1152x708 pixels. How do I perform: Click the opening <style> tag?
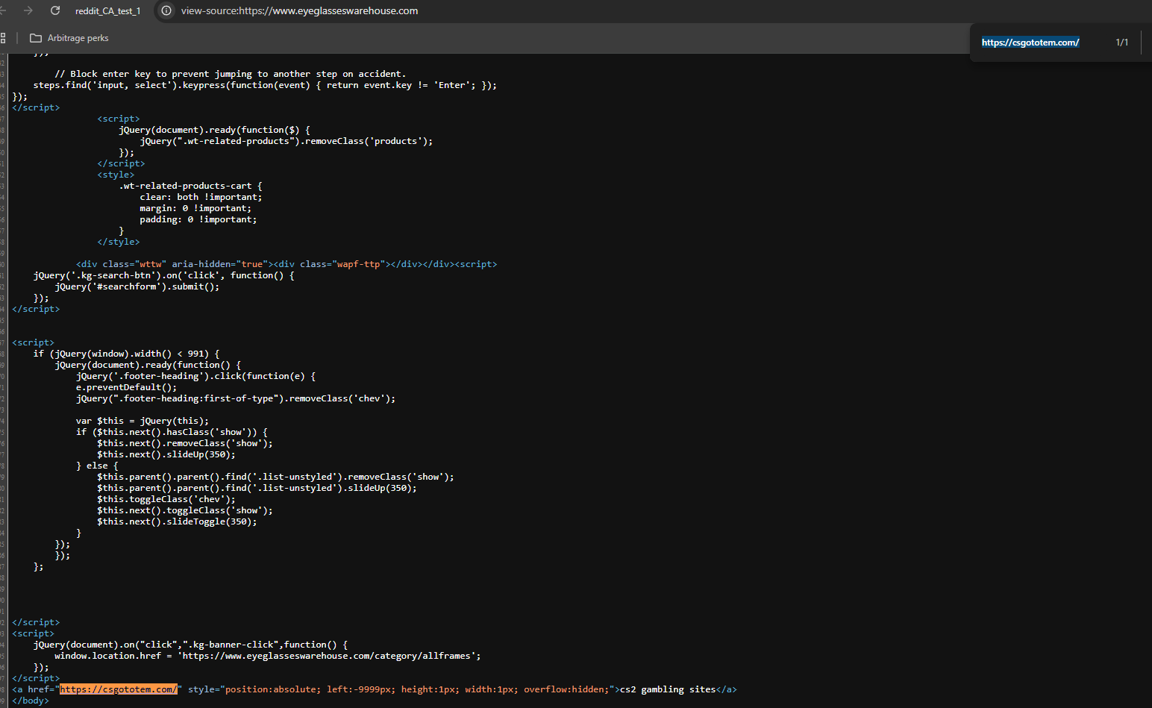pos(116,175)
